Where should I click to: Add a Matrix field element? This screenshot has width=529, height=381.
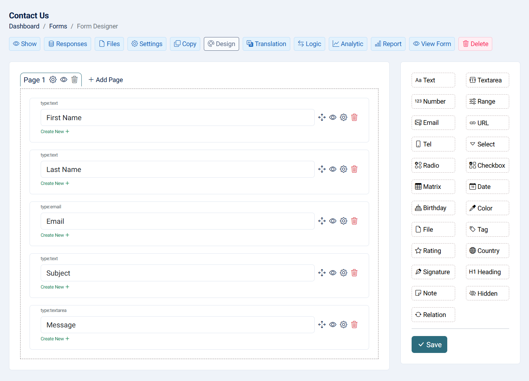pyautogui.click(x=433, y=187)
